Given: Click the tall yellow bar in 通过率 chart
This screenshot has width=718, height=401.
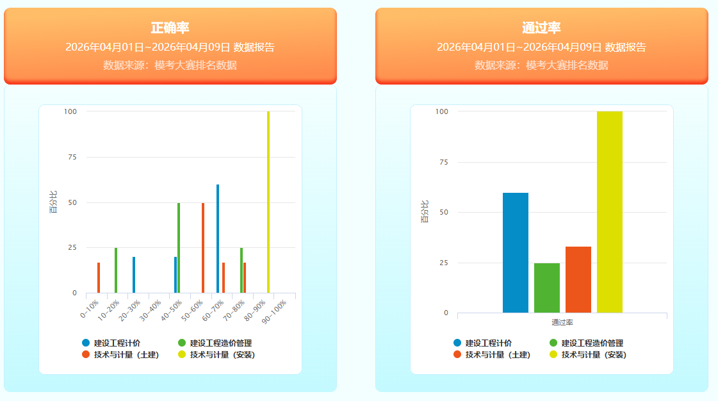Looking at the screenshot, I should tap(609, 211).
